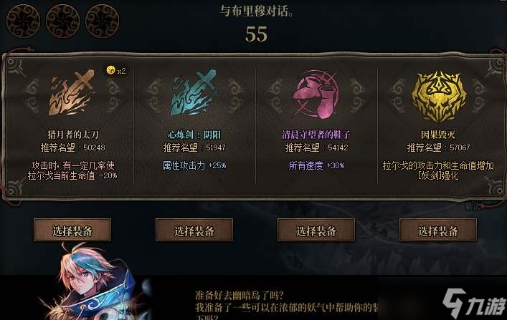Click the 属性攻击力 +25% effect text
This screenshot has width=507, height=320.
click(x=194, y=165)
